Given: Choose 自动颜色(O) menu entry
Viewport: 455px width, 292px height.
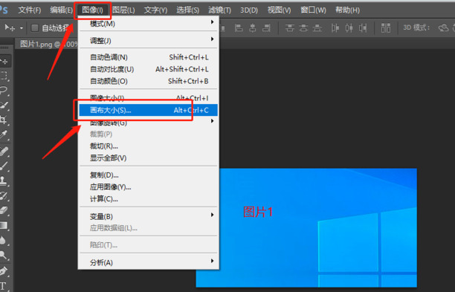Looking at the screenshot, I should coord(148,81).
